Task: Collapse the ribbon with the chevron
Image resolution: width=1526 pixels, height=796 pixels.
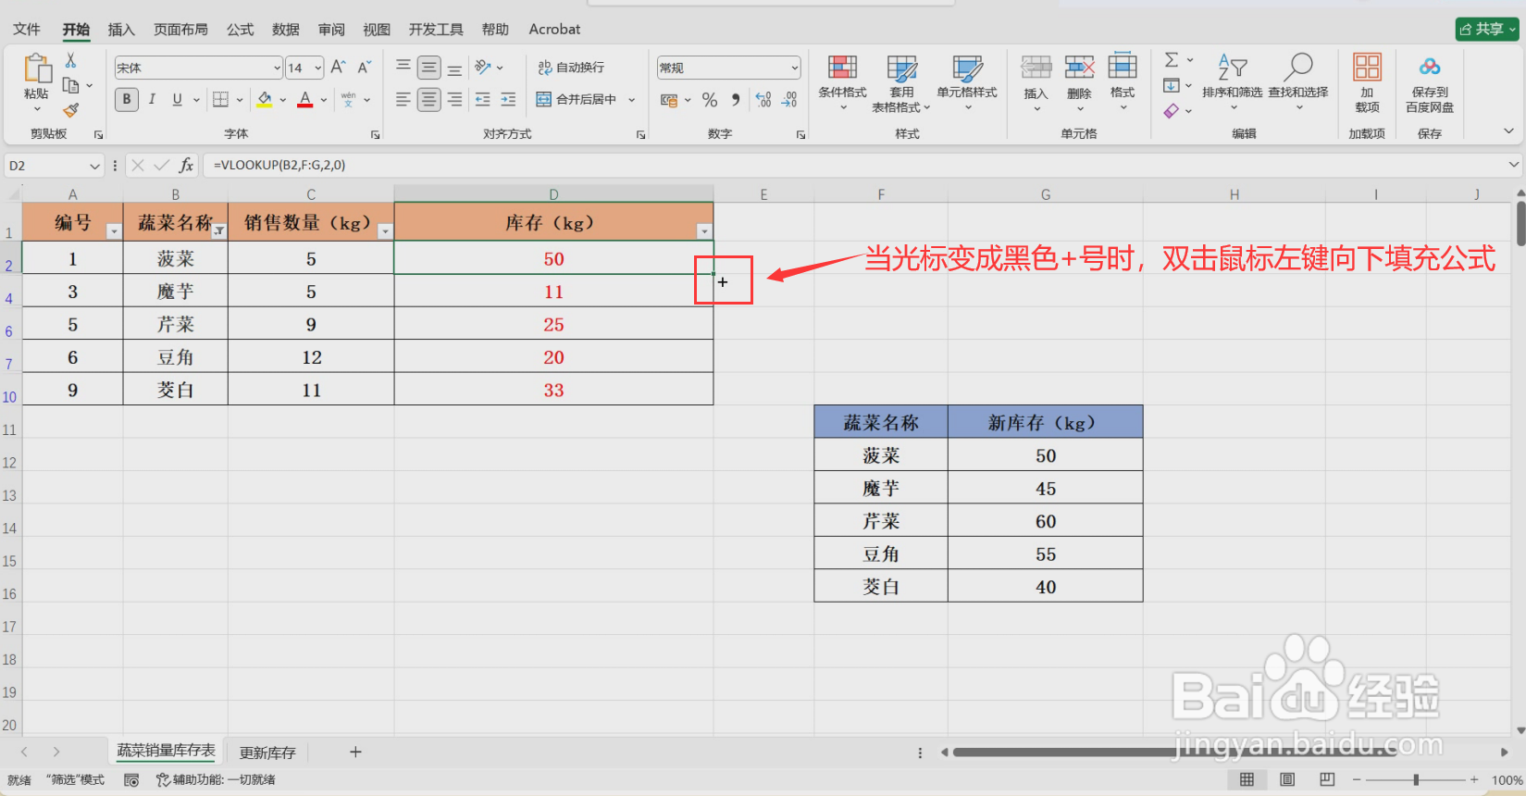Action: point(1509,132)
